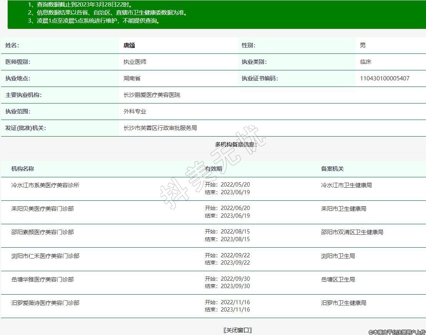Click the 邵阳素颜医疗美容门诊部 entry

click(43, 232)
